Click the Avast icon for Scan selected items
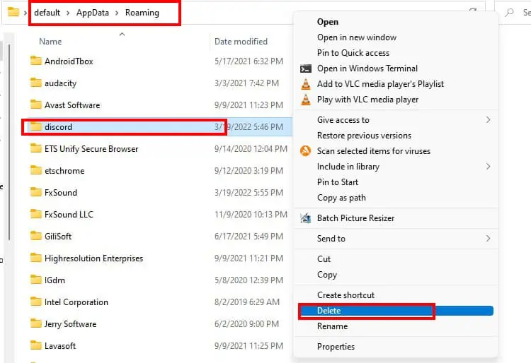Viewport: 531px width, 363px height. pyautogui.click(x=305, y=151)
